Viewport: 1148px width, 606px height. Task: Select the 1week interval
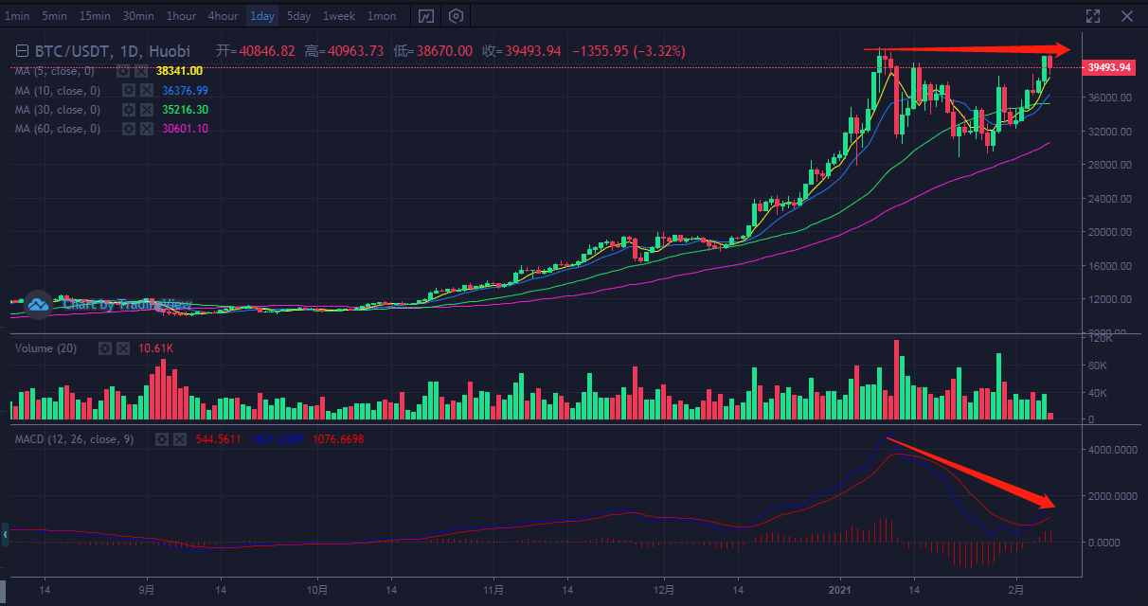coord(338,16)
